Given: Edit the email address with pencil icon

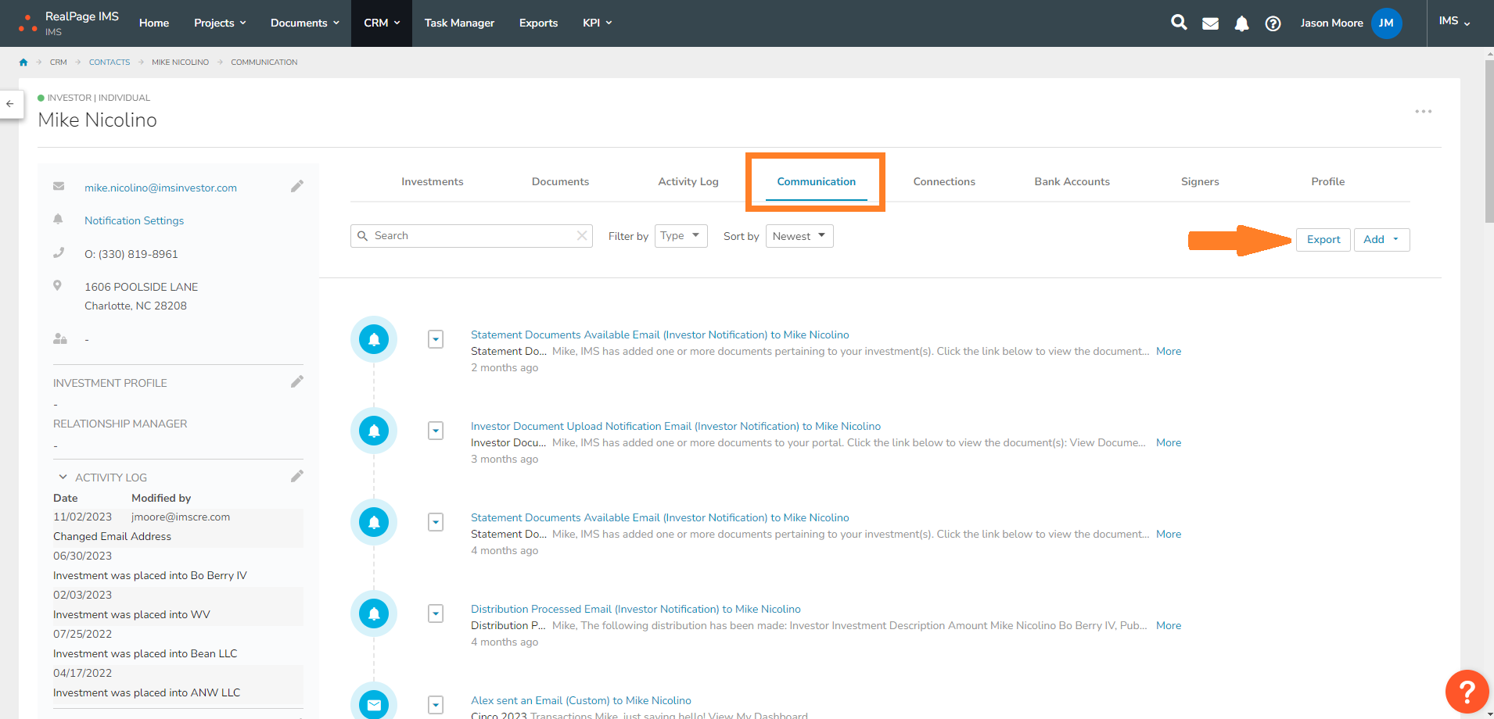Looking at the screenshot, I should click(x=297, y=186).
